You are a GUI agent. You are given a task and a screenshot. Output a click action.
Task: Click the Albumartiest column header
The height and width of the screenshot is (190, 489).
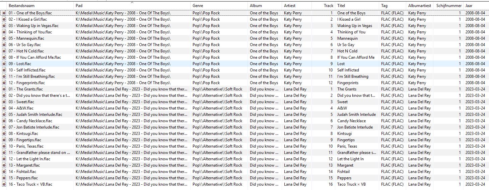pyautogui.click(x=420, y=6)
